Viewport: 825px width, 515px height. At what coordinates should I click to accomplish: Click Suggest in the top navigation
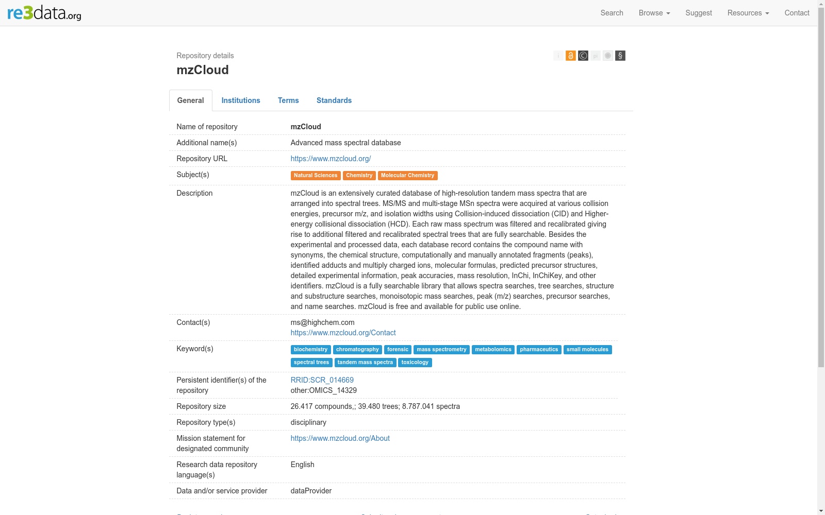point(698,13)
